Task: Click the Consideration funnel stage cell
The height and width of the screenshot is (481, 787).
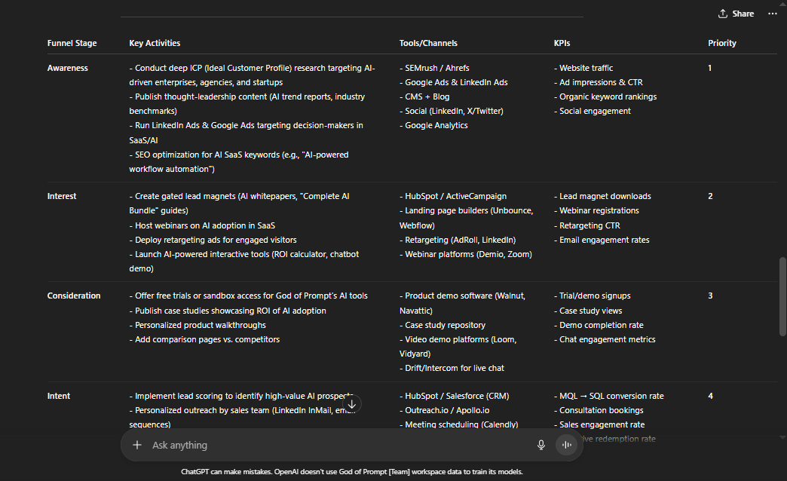Action: [74, 296]
